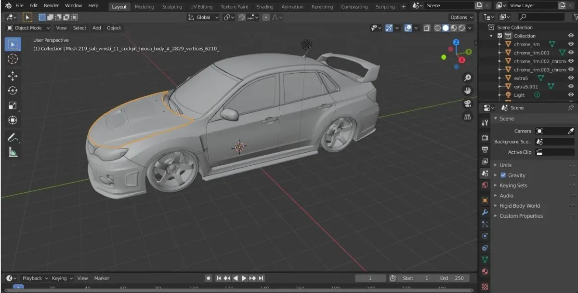Viewport: 578px width, 293px height.
Task: Switch to the Sculpting workspace tab
Action: [172, 7]
